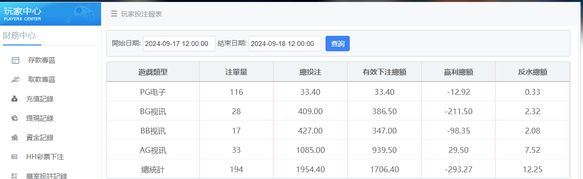Click rebate value 2.08
583x179 pixels.
pyautogui.click(x=532, y=131)
